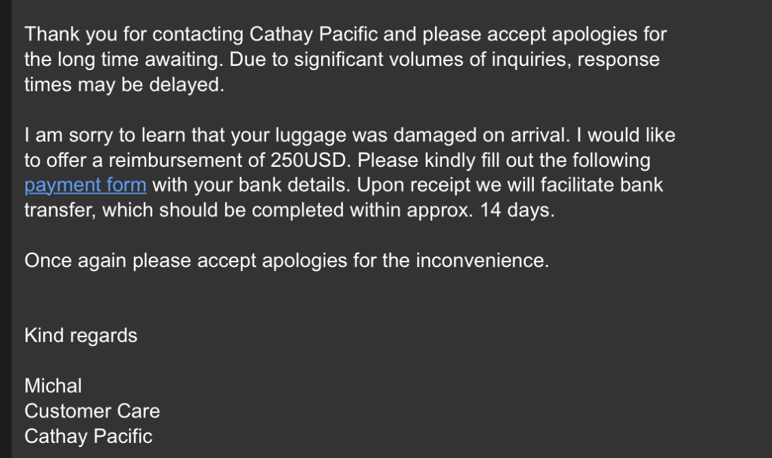Click the Customer Care signature line
Screen dimensions: 772x458
coord(92,411)
